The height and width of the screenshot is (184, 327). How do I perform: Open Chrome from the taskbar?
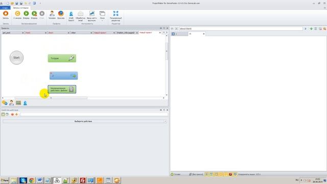32,180
